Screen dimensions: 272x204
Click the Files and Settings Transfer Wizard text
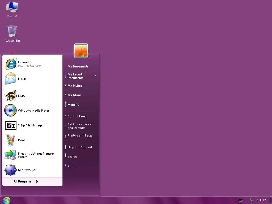36,155
